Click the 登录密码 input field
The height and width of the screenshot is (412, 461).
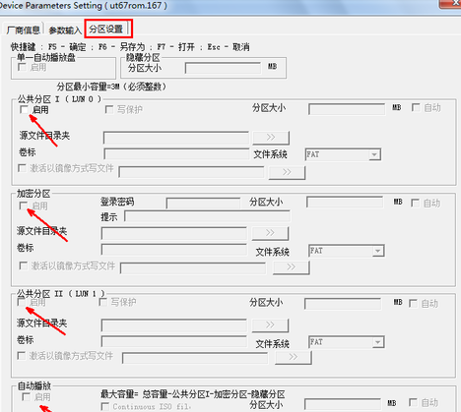pos(203,203)
